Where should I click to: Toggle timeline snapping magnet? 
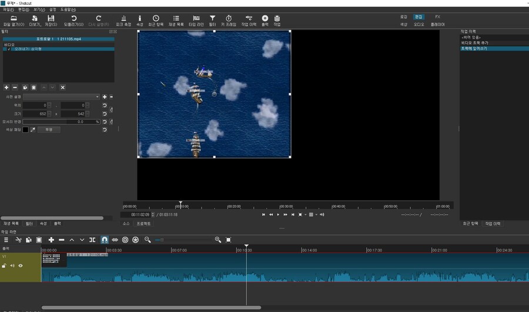(x=105, y=240)
